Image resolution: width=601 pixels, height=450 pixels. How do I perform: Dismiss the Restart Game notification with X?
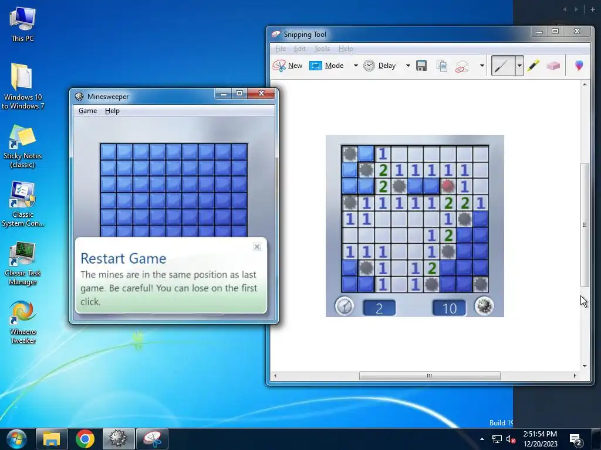point(257,247)
